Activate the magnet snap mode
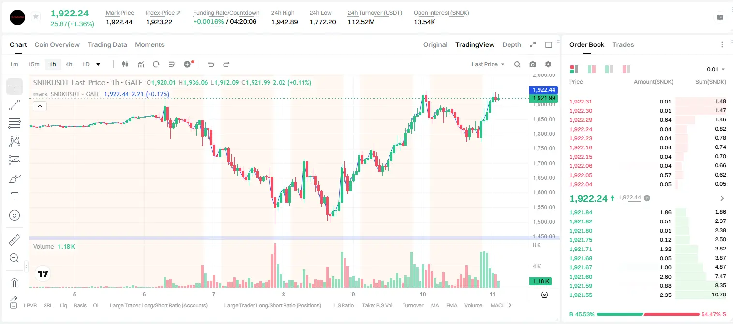This screenshot has height=324, width=733. tap(15, 282)
